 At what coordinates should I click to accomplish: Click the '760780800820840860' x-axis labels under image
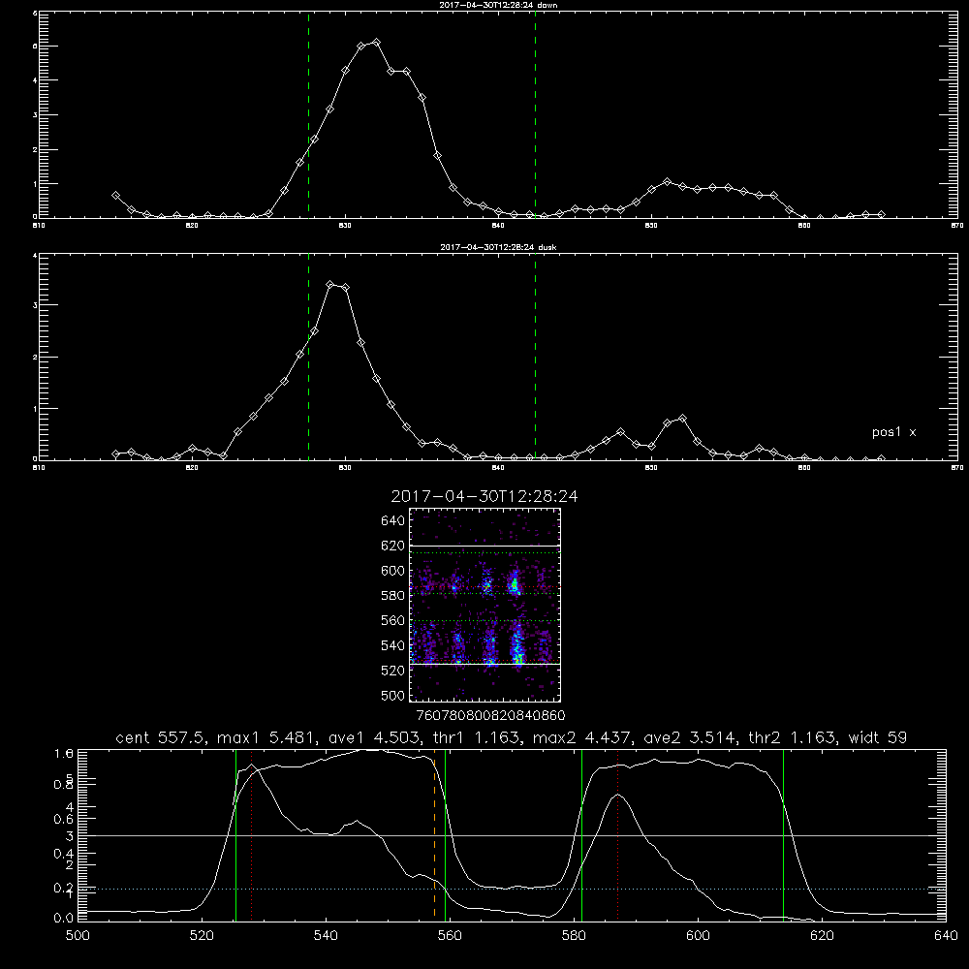click(x=491, y=716)
